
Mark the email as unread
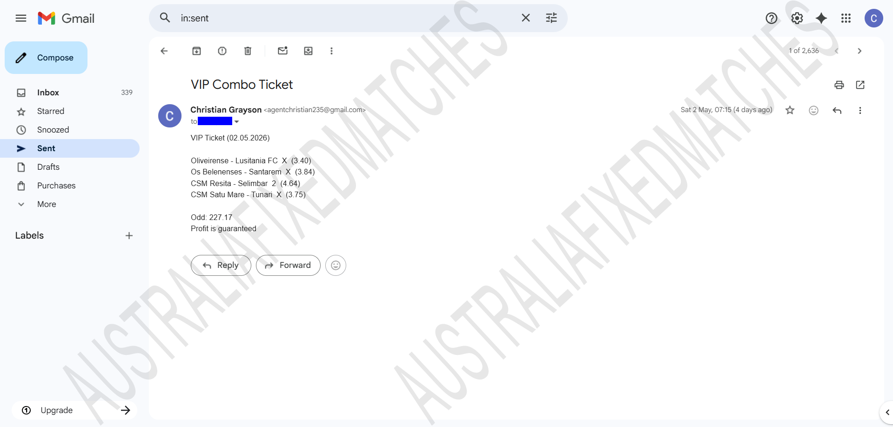point(282,51)
